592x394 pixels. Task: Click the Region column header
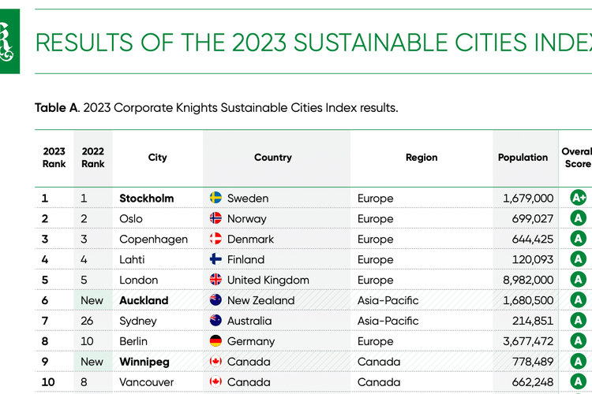click(x=422, y=158)
